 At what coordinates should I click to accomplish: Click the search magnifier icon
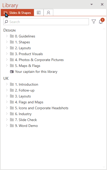(x=6, y=22)
